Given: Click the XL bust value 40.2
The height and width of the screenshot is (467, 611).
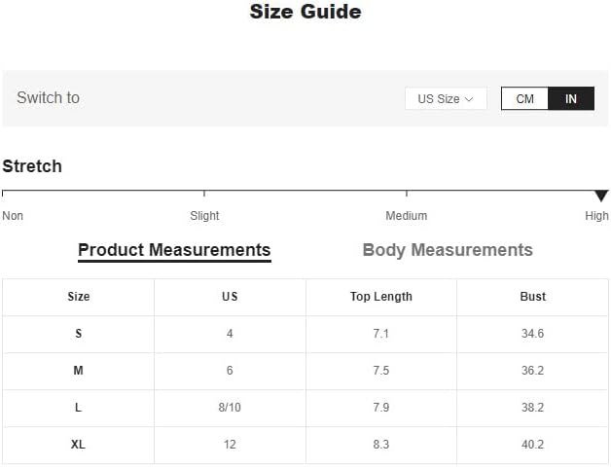Looking at the screenshot, I should (533, 445).
